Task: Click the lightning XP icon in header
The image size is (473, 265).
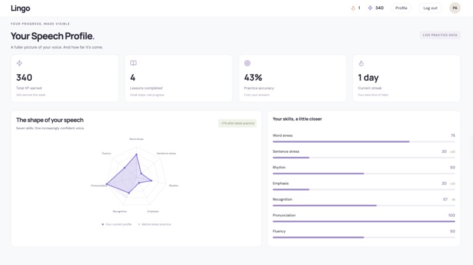Action: 370,8
